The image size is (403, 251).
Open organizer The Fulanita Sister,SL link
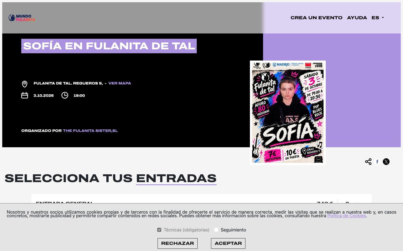click(90, 131)
